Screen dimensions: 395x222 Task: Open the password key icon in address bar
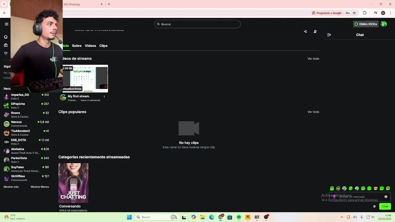coord(348,13)
